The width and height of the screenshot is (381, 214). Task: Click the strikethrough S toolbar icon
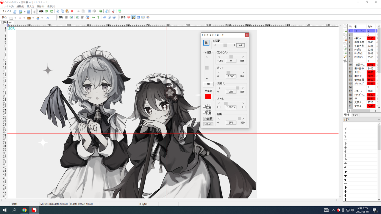point(78,11)
